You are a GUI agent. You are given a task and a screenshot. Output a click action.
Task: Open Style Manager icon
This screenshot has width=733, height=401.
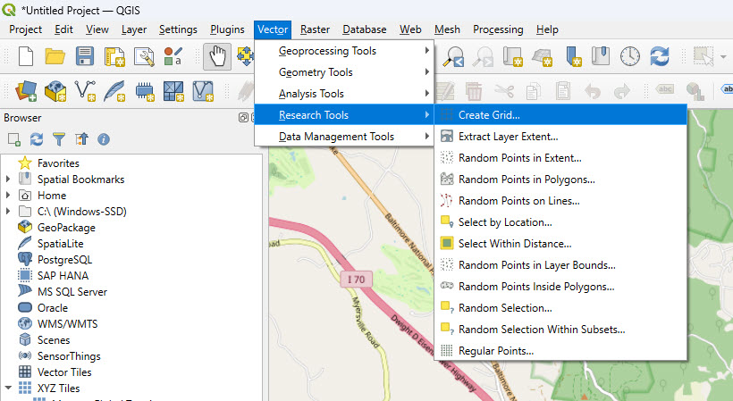click(173, 56)
